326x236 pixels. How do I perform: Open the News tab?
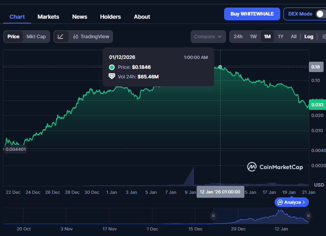click(x=80, y=17)
